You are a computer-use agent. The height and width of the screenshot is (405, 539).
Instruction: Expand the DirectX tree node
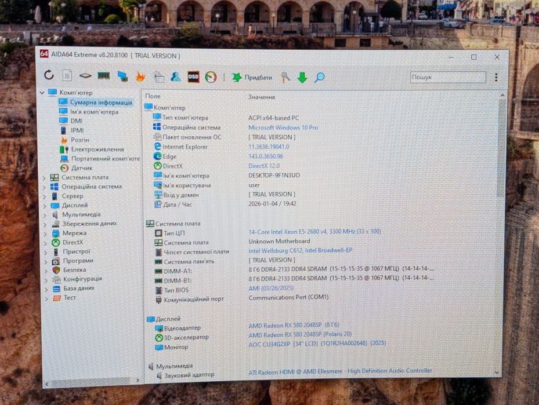point(45,243)
